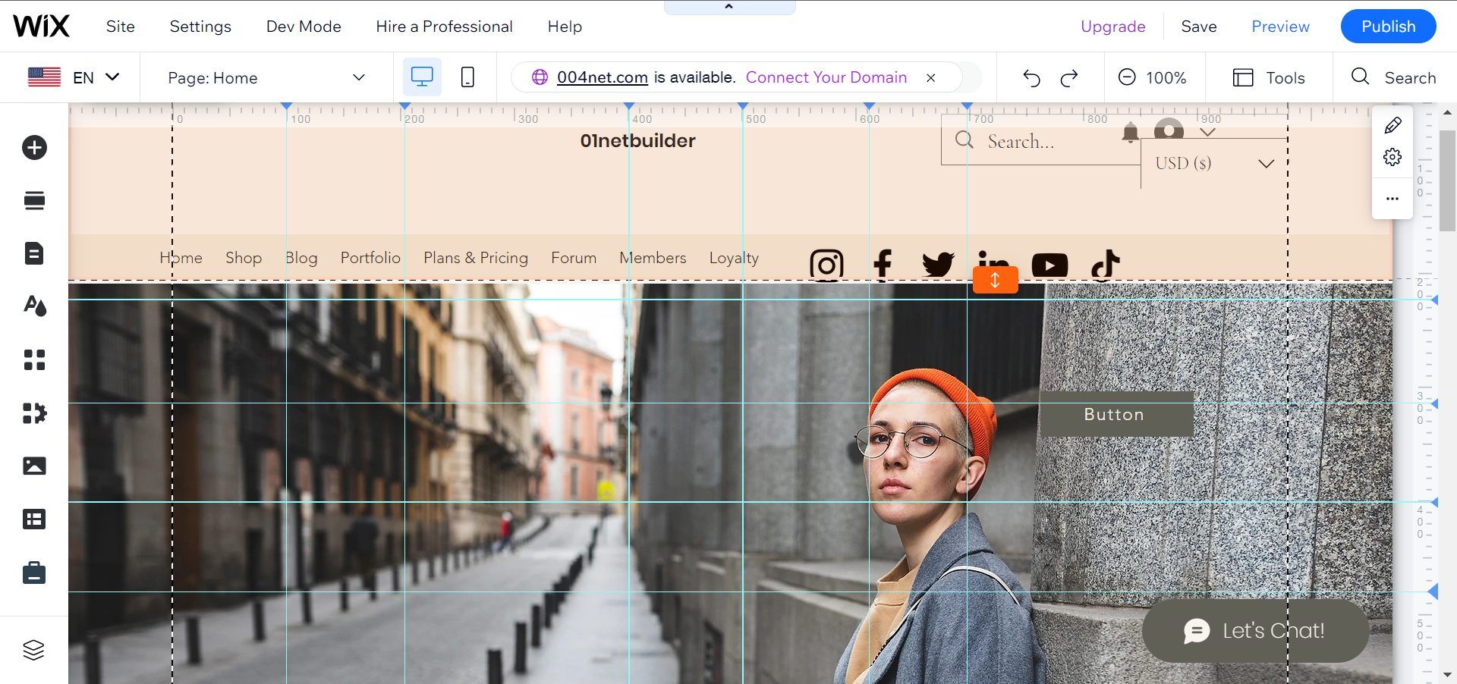
Task: Click Preview in the top bar
Action: pyautogui.click(x=1280, y=27)
